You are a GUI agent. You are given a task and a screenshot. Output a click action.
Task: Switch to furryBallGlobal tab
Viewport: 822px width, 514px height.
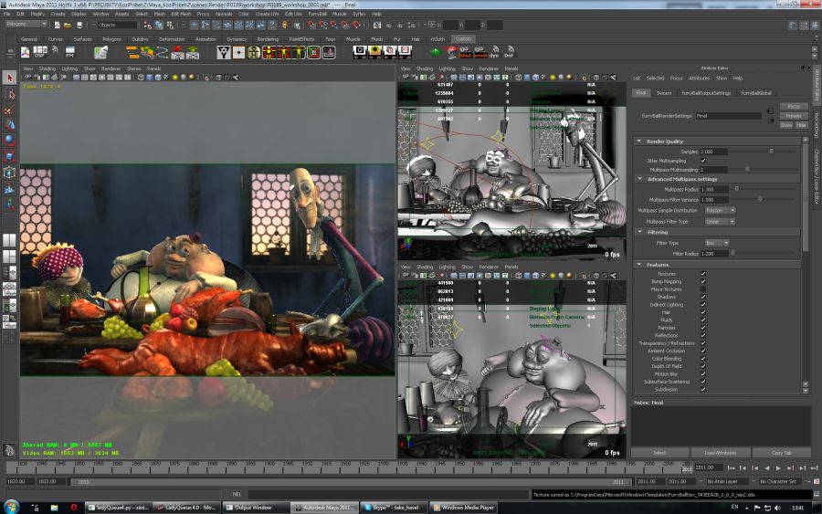coord(756,93)
